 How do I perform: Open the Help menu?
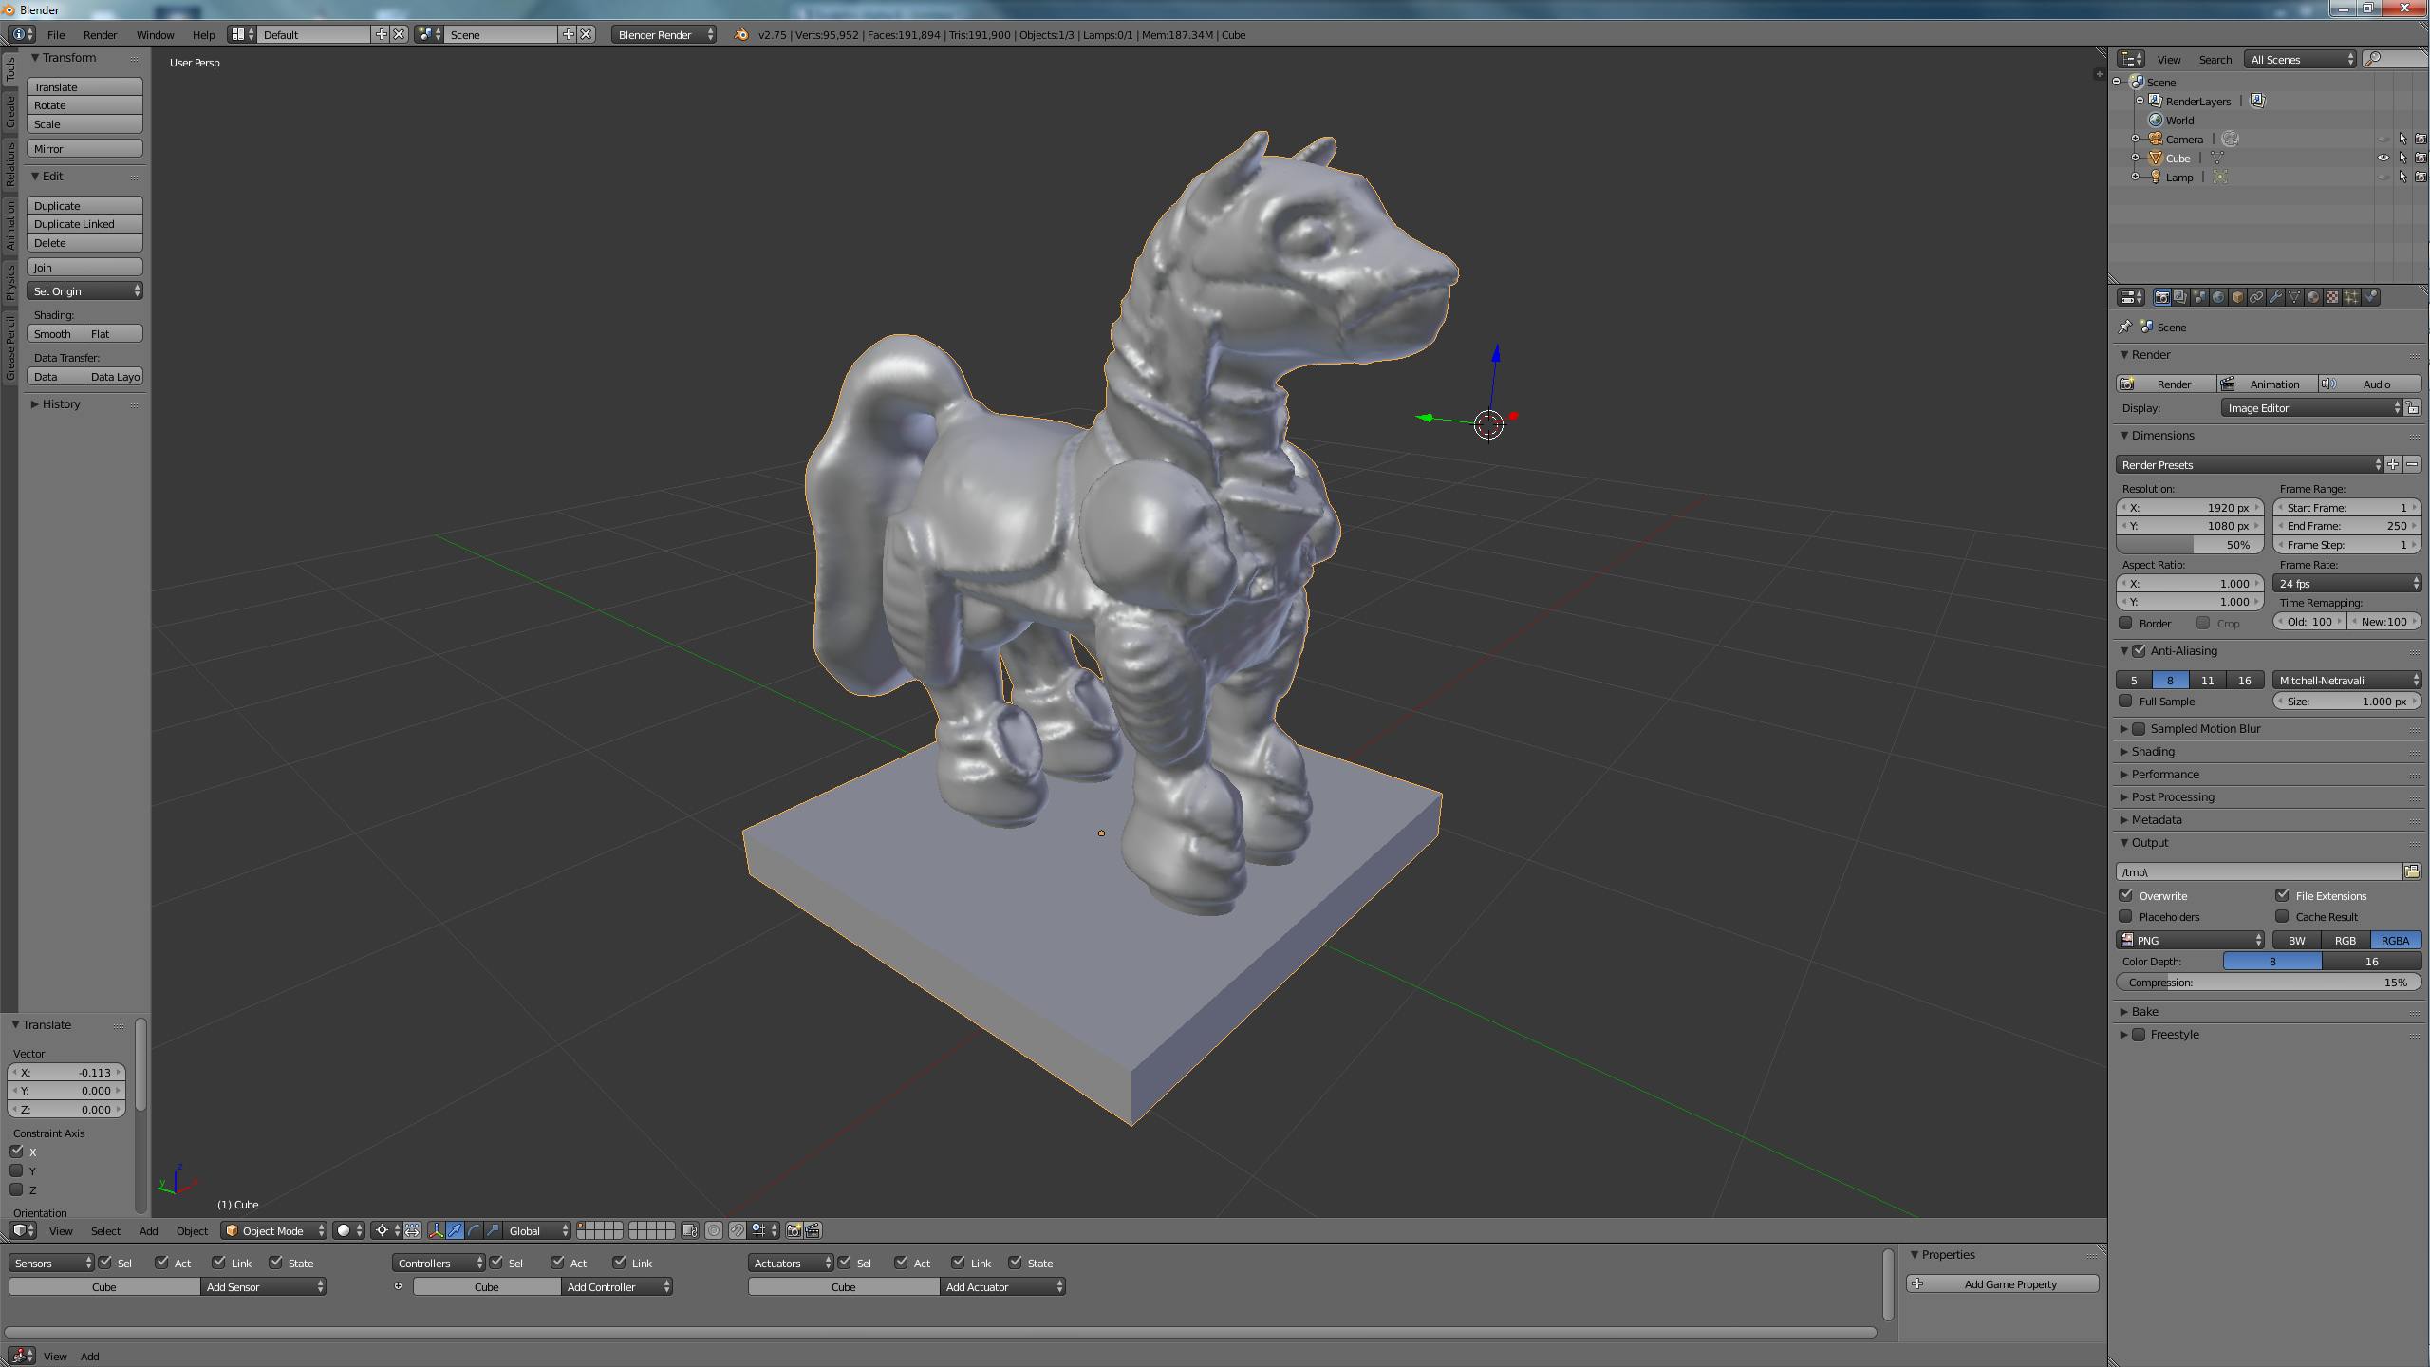pyautogui.click(x=203, y=34)
